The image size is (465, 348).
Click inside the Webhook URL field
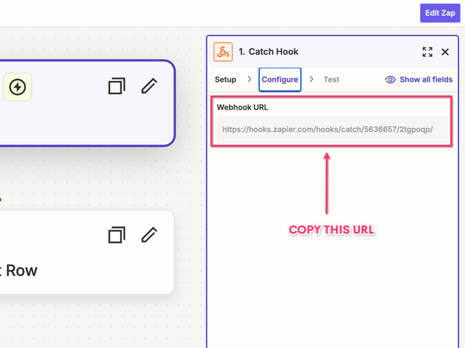point(331,129)
